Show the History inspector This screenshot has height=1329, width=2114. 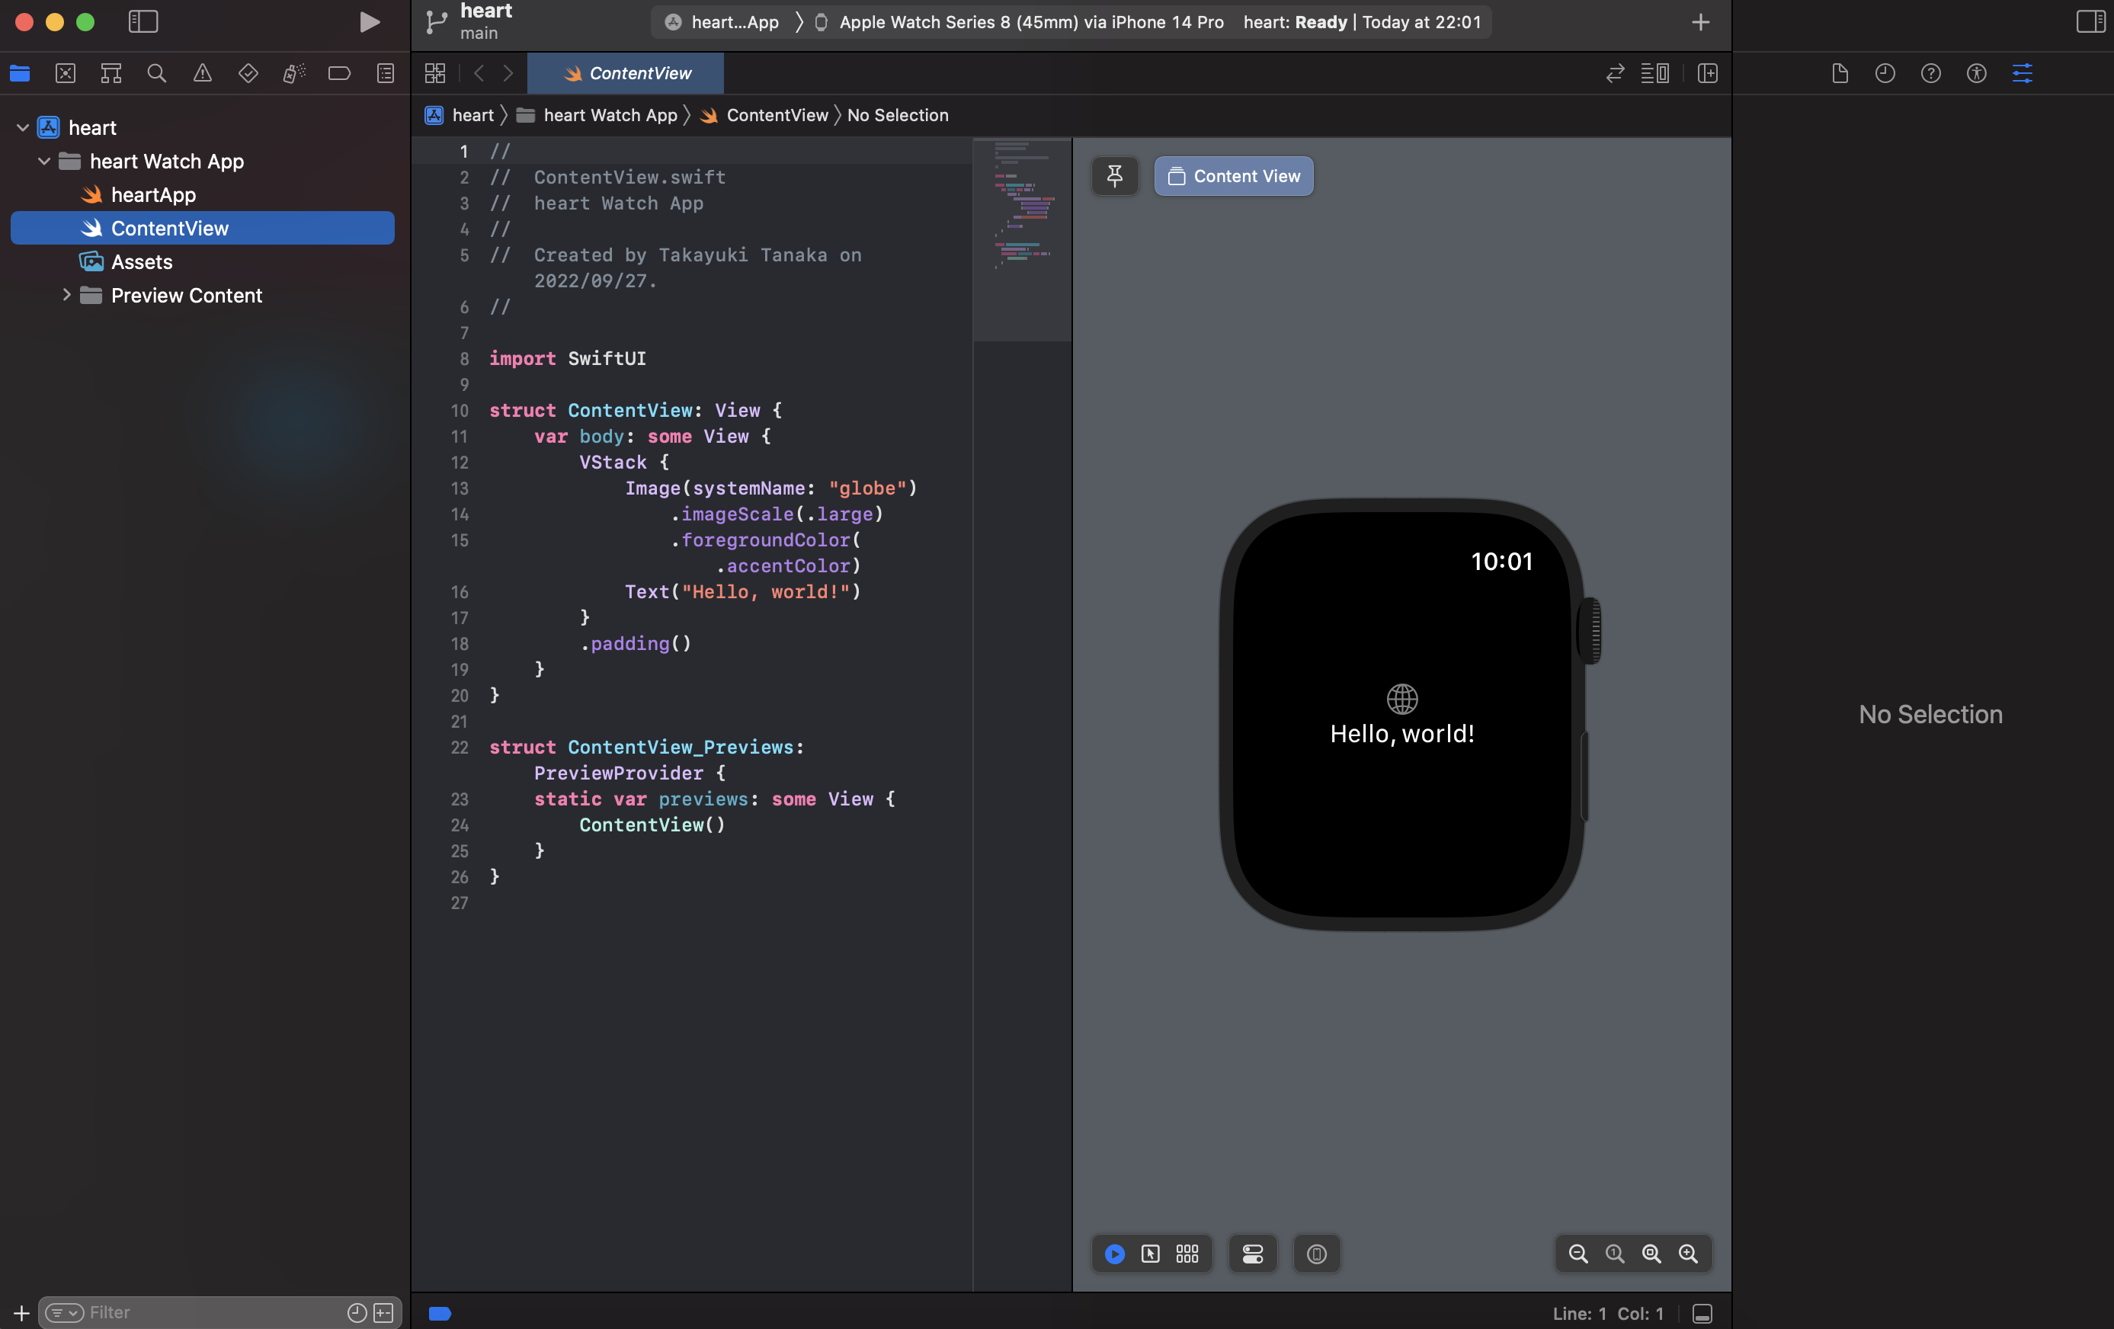coord(1885,74)
